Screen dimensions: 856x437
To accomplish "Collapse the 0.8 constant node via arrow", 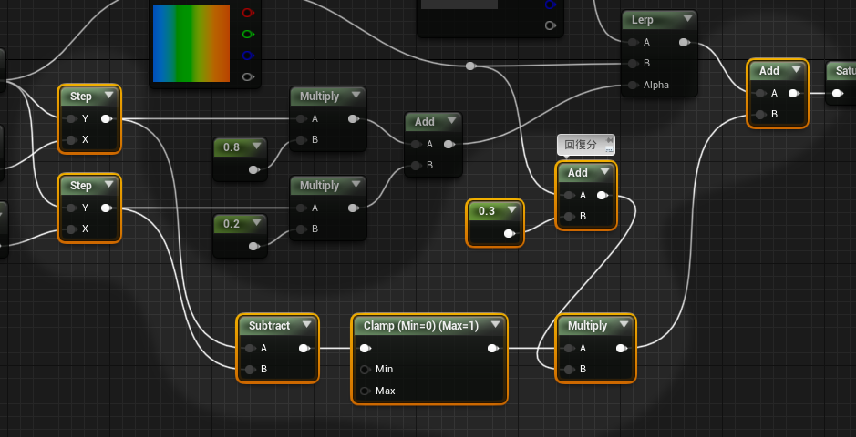I will tap(256, 147).
